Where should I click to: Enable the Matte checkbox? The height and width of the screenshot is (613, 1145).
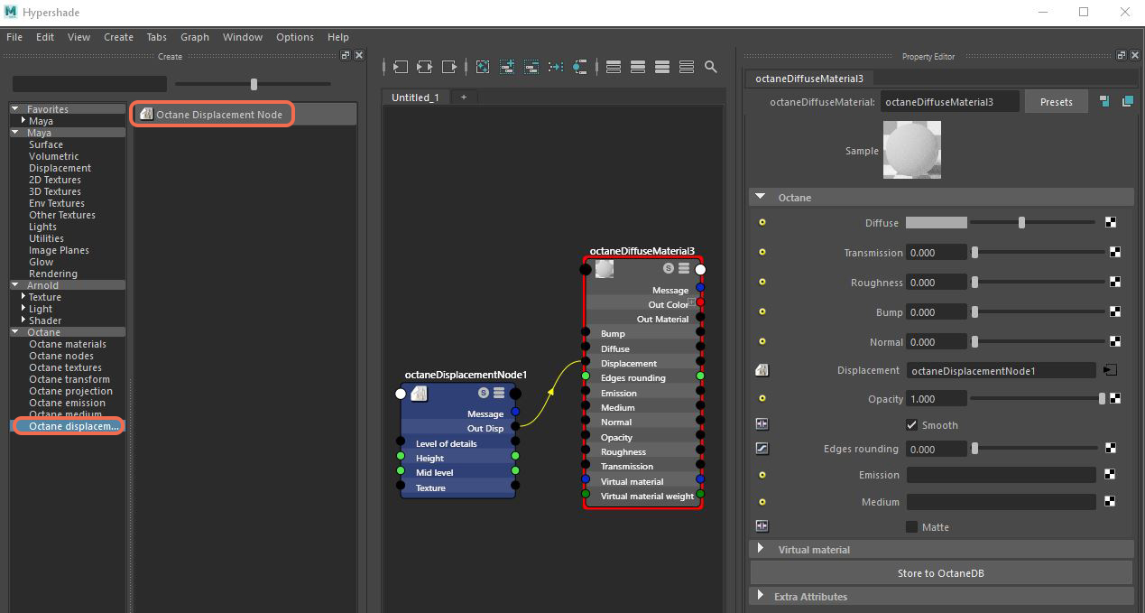pyautogui.click(x=911, y=527)
